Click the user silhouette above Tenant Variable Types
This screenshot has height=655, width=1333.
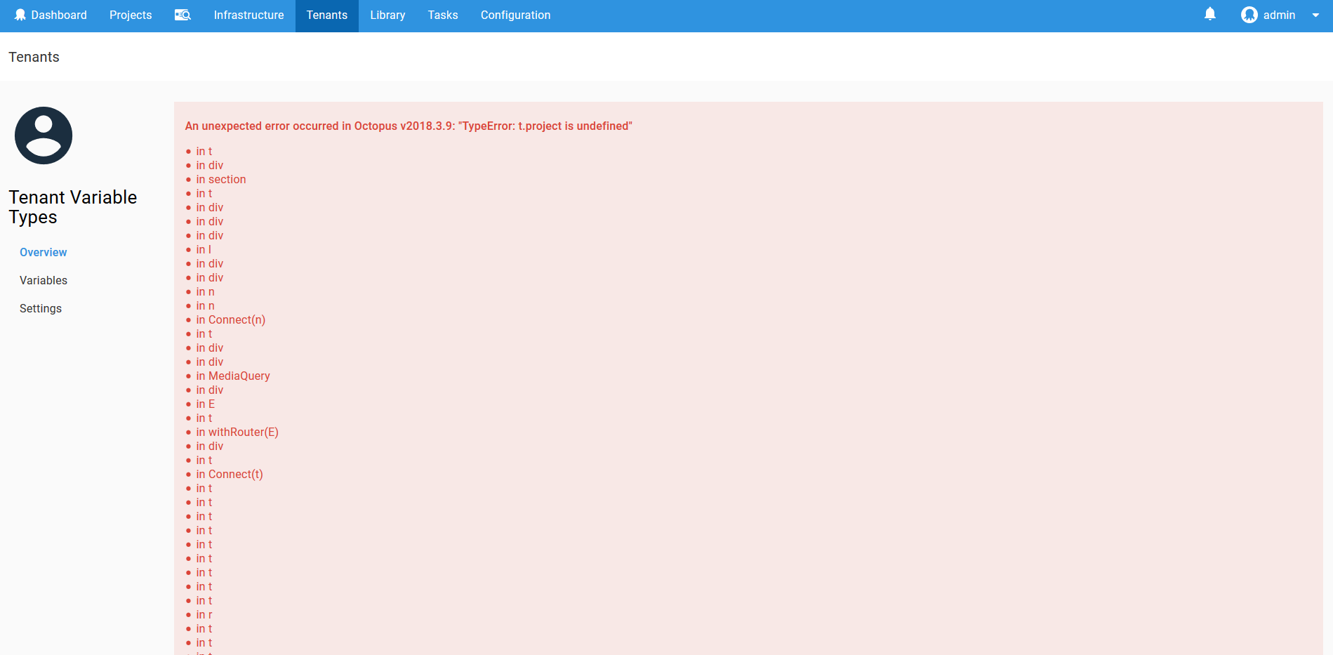pos(43,135)
